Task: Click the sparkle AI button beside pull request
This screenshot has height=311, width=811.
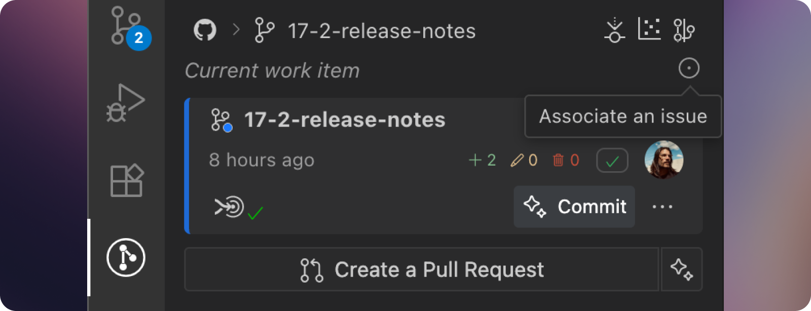Action: click(682, 269)
